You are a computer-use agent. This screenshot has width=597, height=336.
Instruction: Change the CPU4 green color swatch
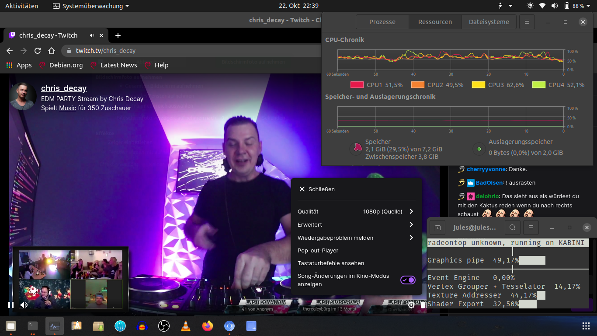(x=539, y=85)
